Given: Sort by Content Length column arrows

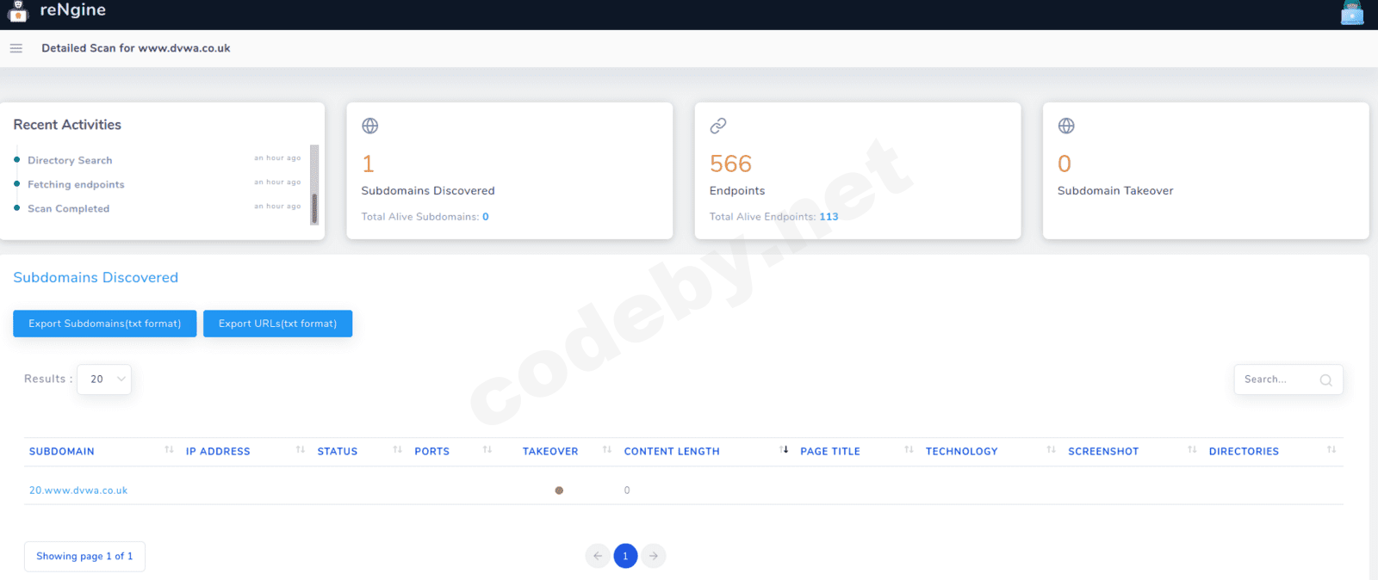Looking at the screenshot, I should [x=784, y=450].
